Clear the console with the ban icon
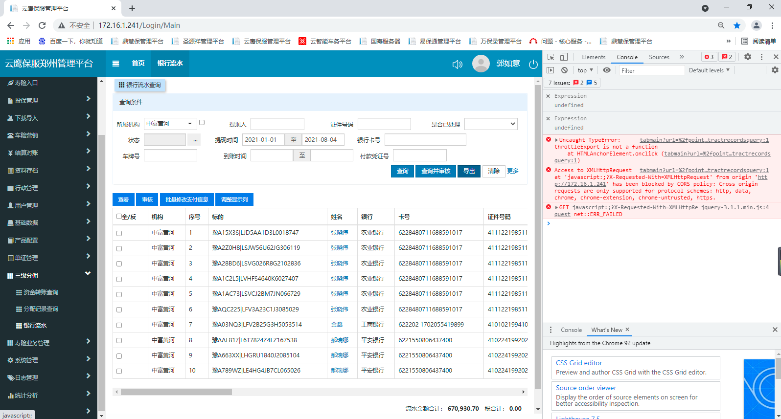The width and height of the screenshot is (781, 419). 564,70
